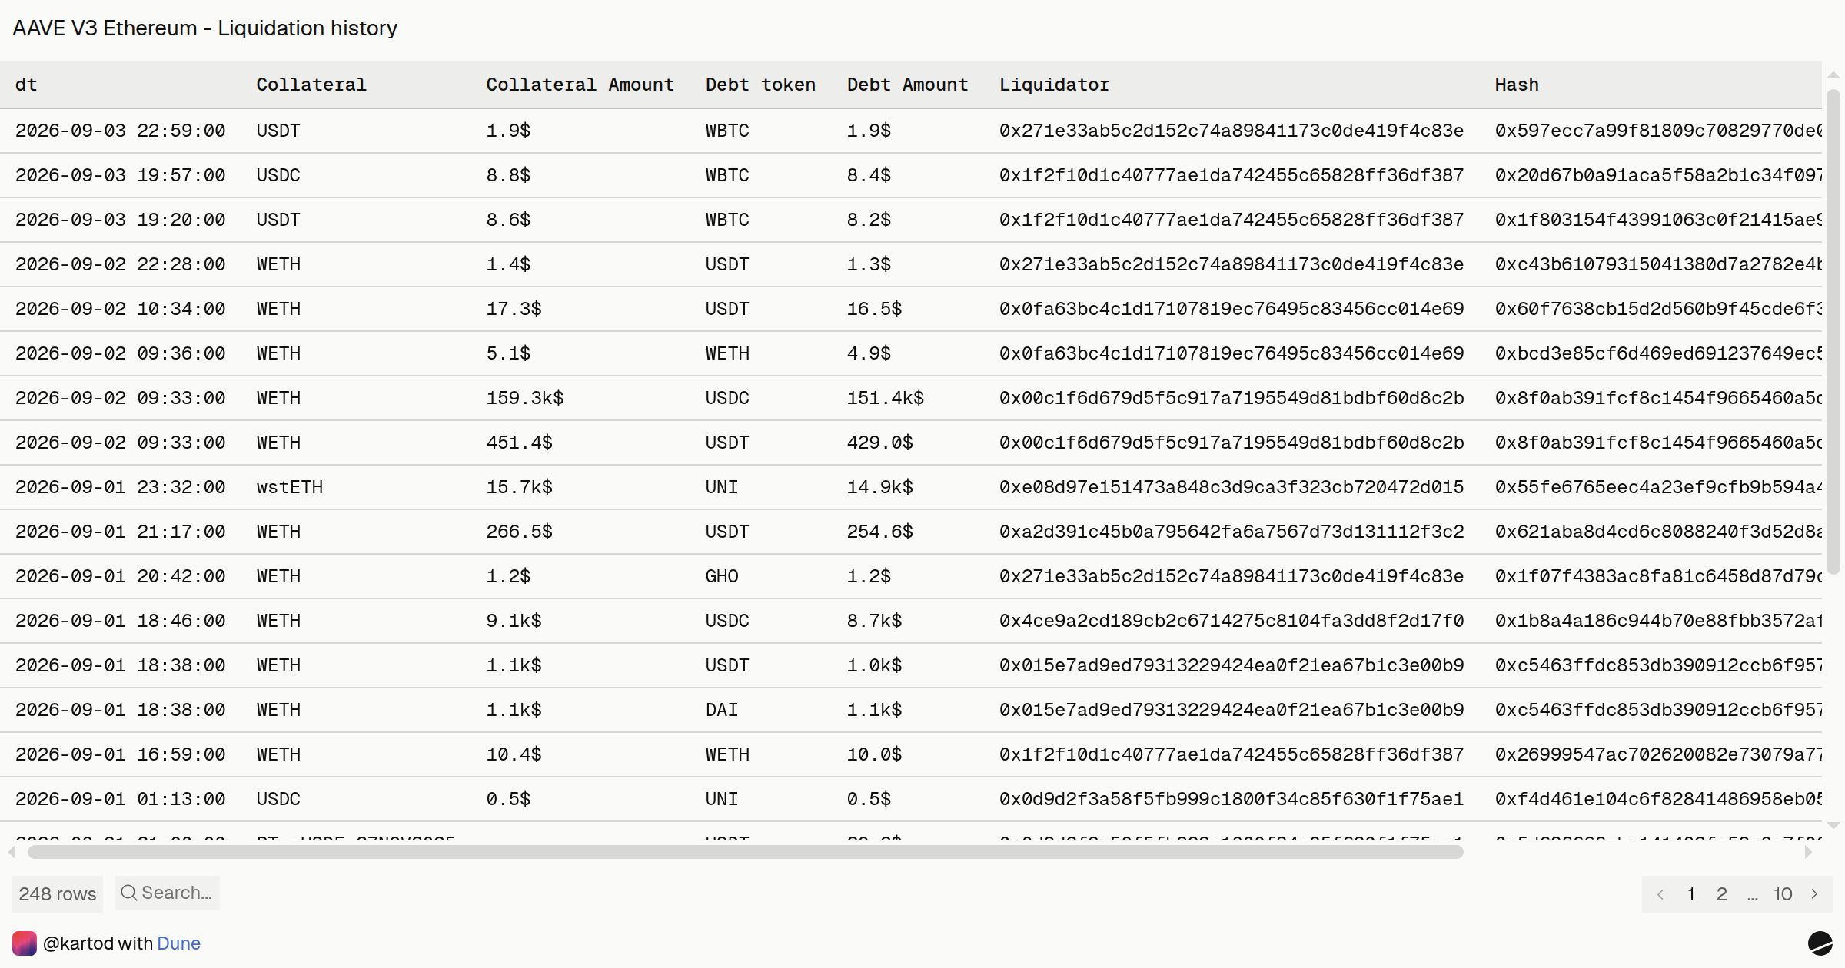Click collateral amount 159.3k$

(525, 398)
